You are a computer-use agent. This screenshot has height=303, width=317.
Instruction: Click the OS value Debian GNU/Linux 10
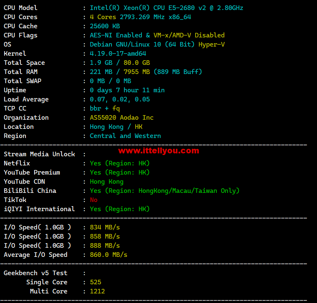pos(142,44)
